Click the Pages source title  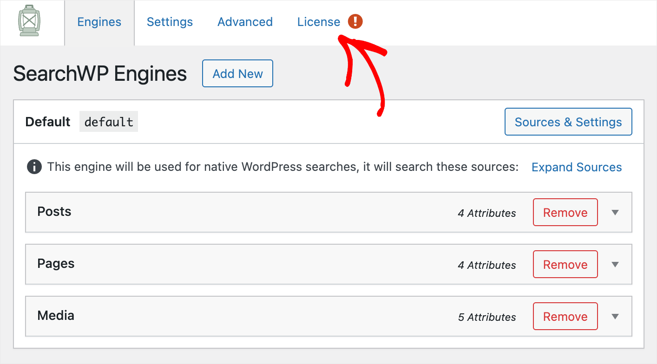[56, 264]
